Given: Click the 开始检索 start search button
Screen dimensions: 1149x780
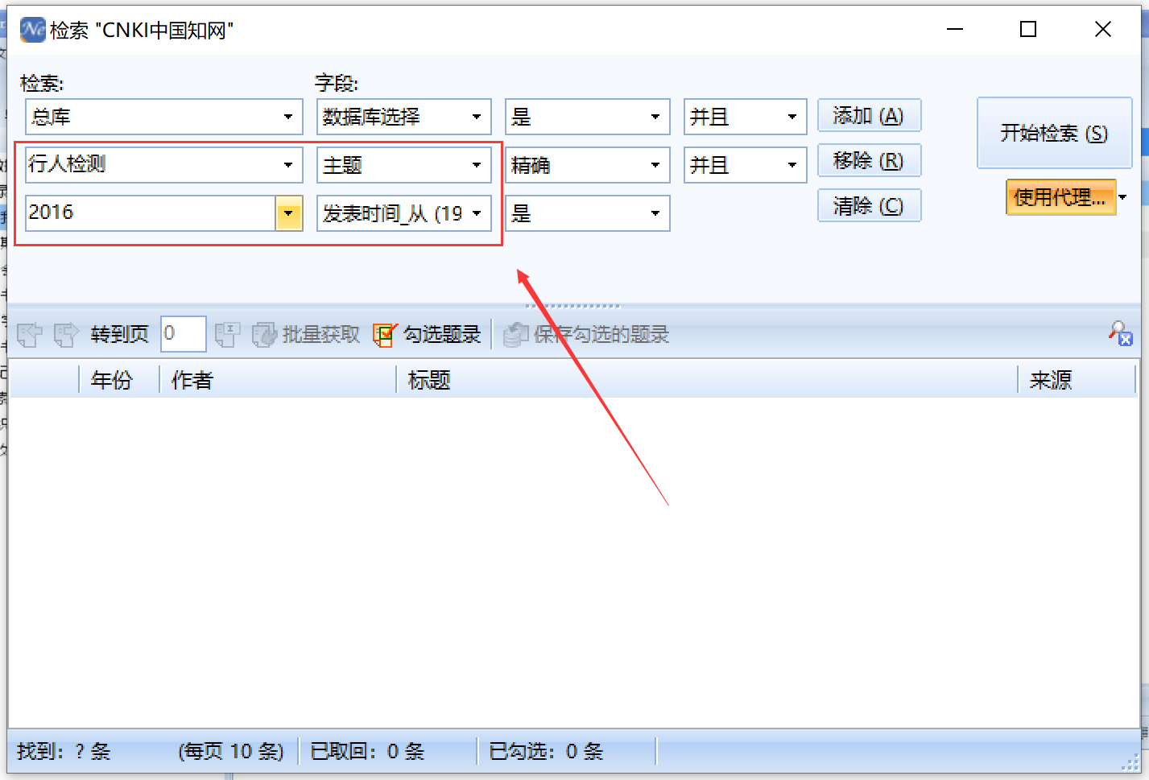Looking at the screenshot, I should pyautogui.click(x=1055, y=133).
